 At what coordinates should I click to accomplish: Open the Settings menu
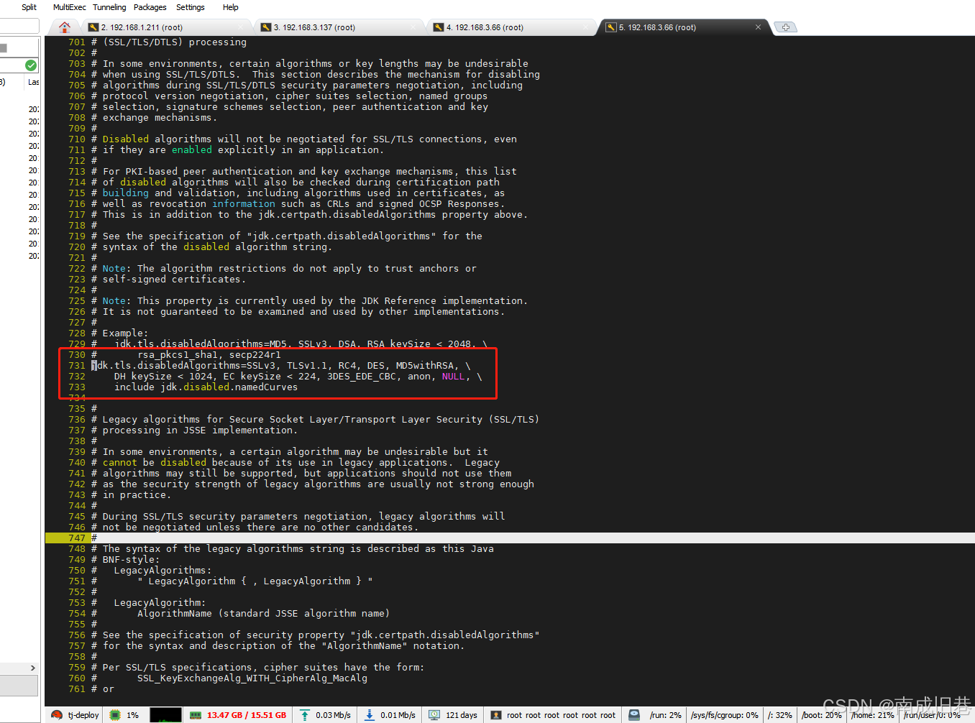point(190,7)
